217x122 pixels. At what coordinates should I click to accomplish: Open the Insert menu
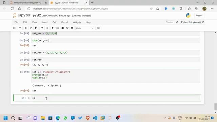(45, 22)
